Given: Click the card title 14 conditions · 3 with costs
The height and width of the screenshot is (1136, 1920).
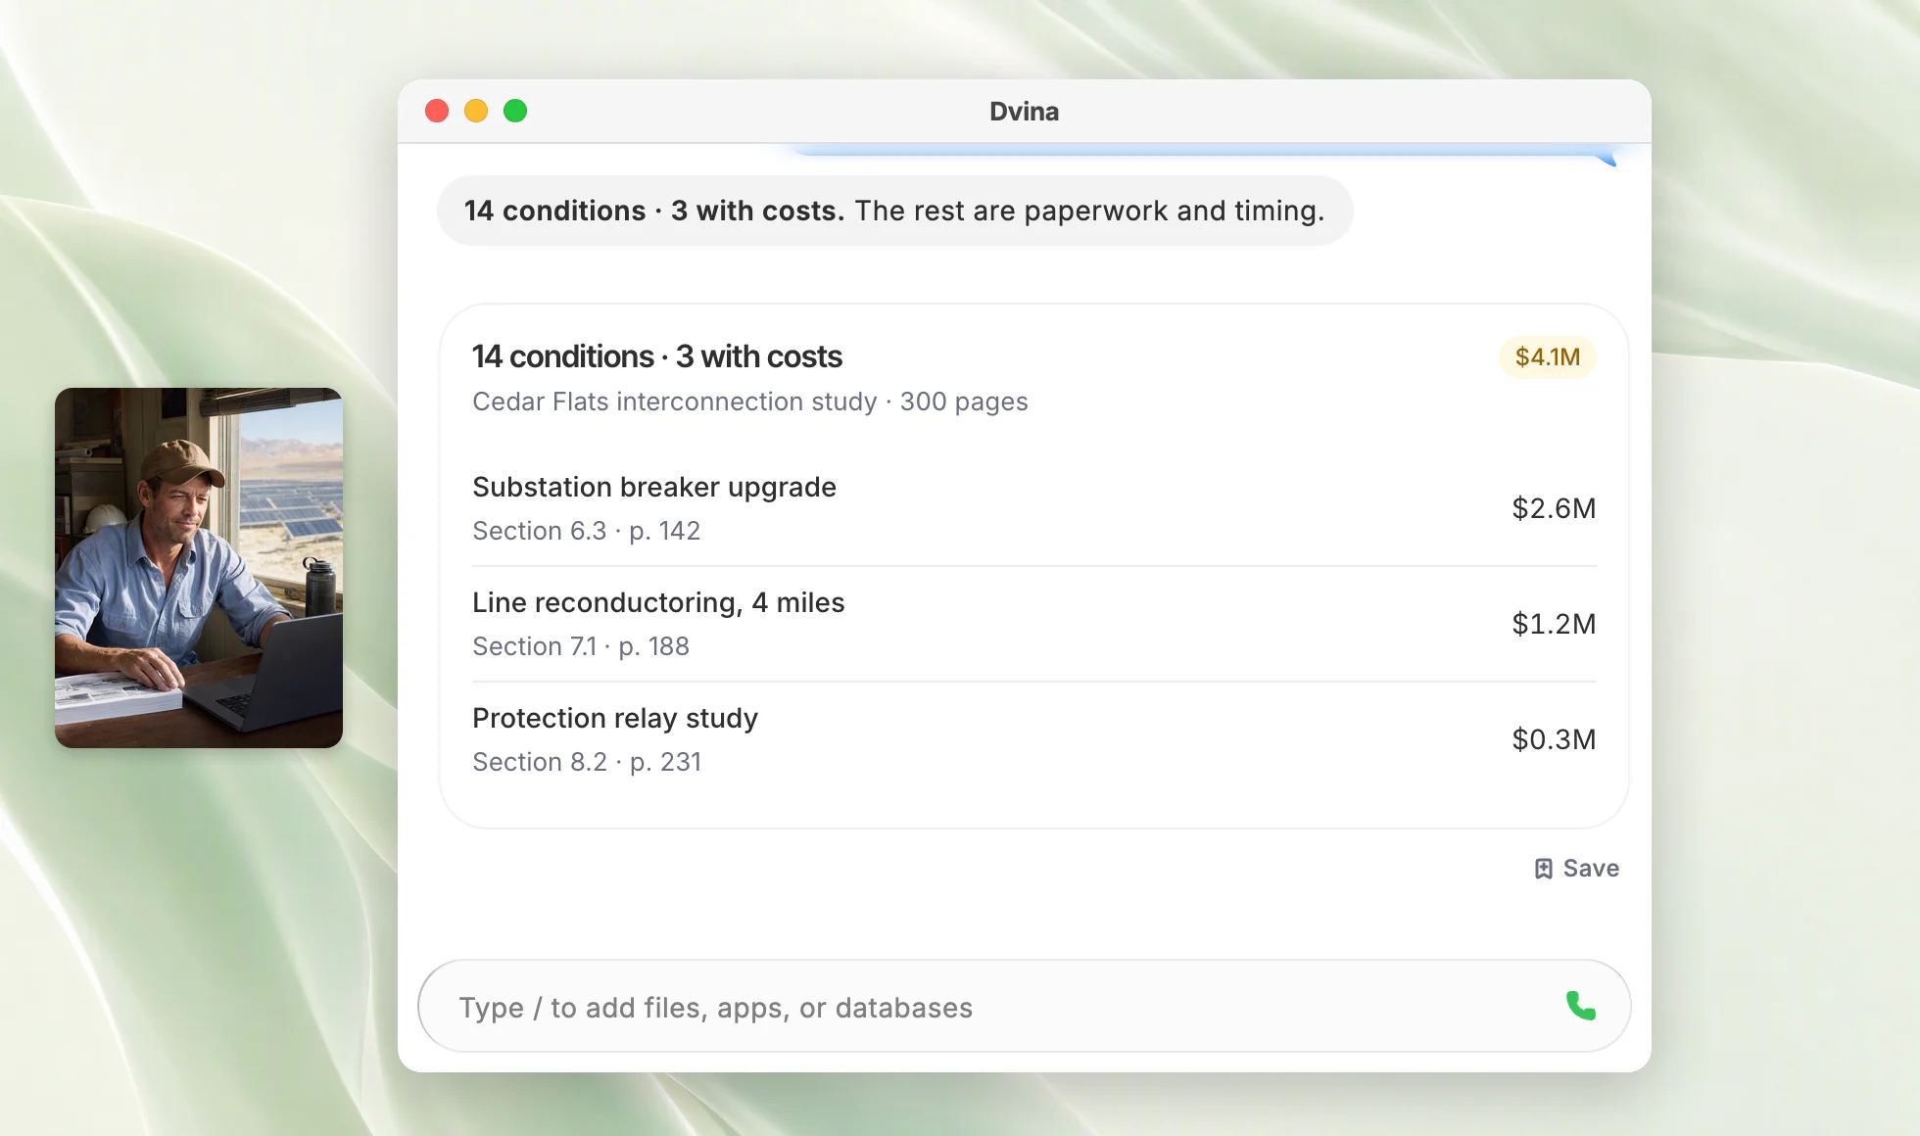Looking at the screenshot, I should click(x=656, y=356).
